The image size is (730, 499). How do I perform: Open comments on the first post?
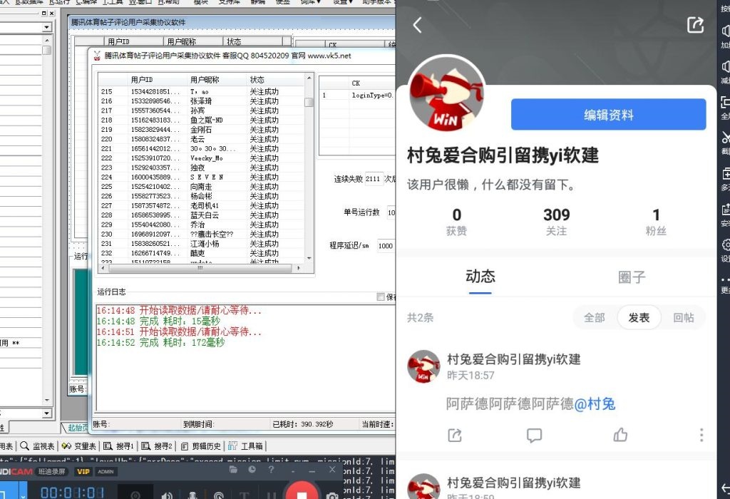point(534,435)
